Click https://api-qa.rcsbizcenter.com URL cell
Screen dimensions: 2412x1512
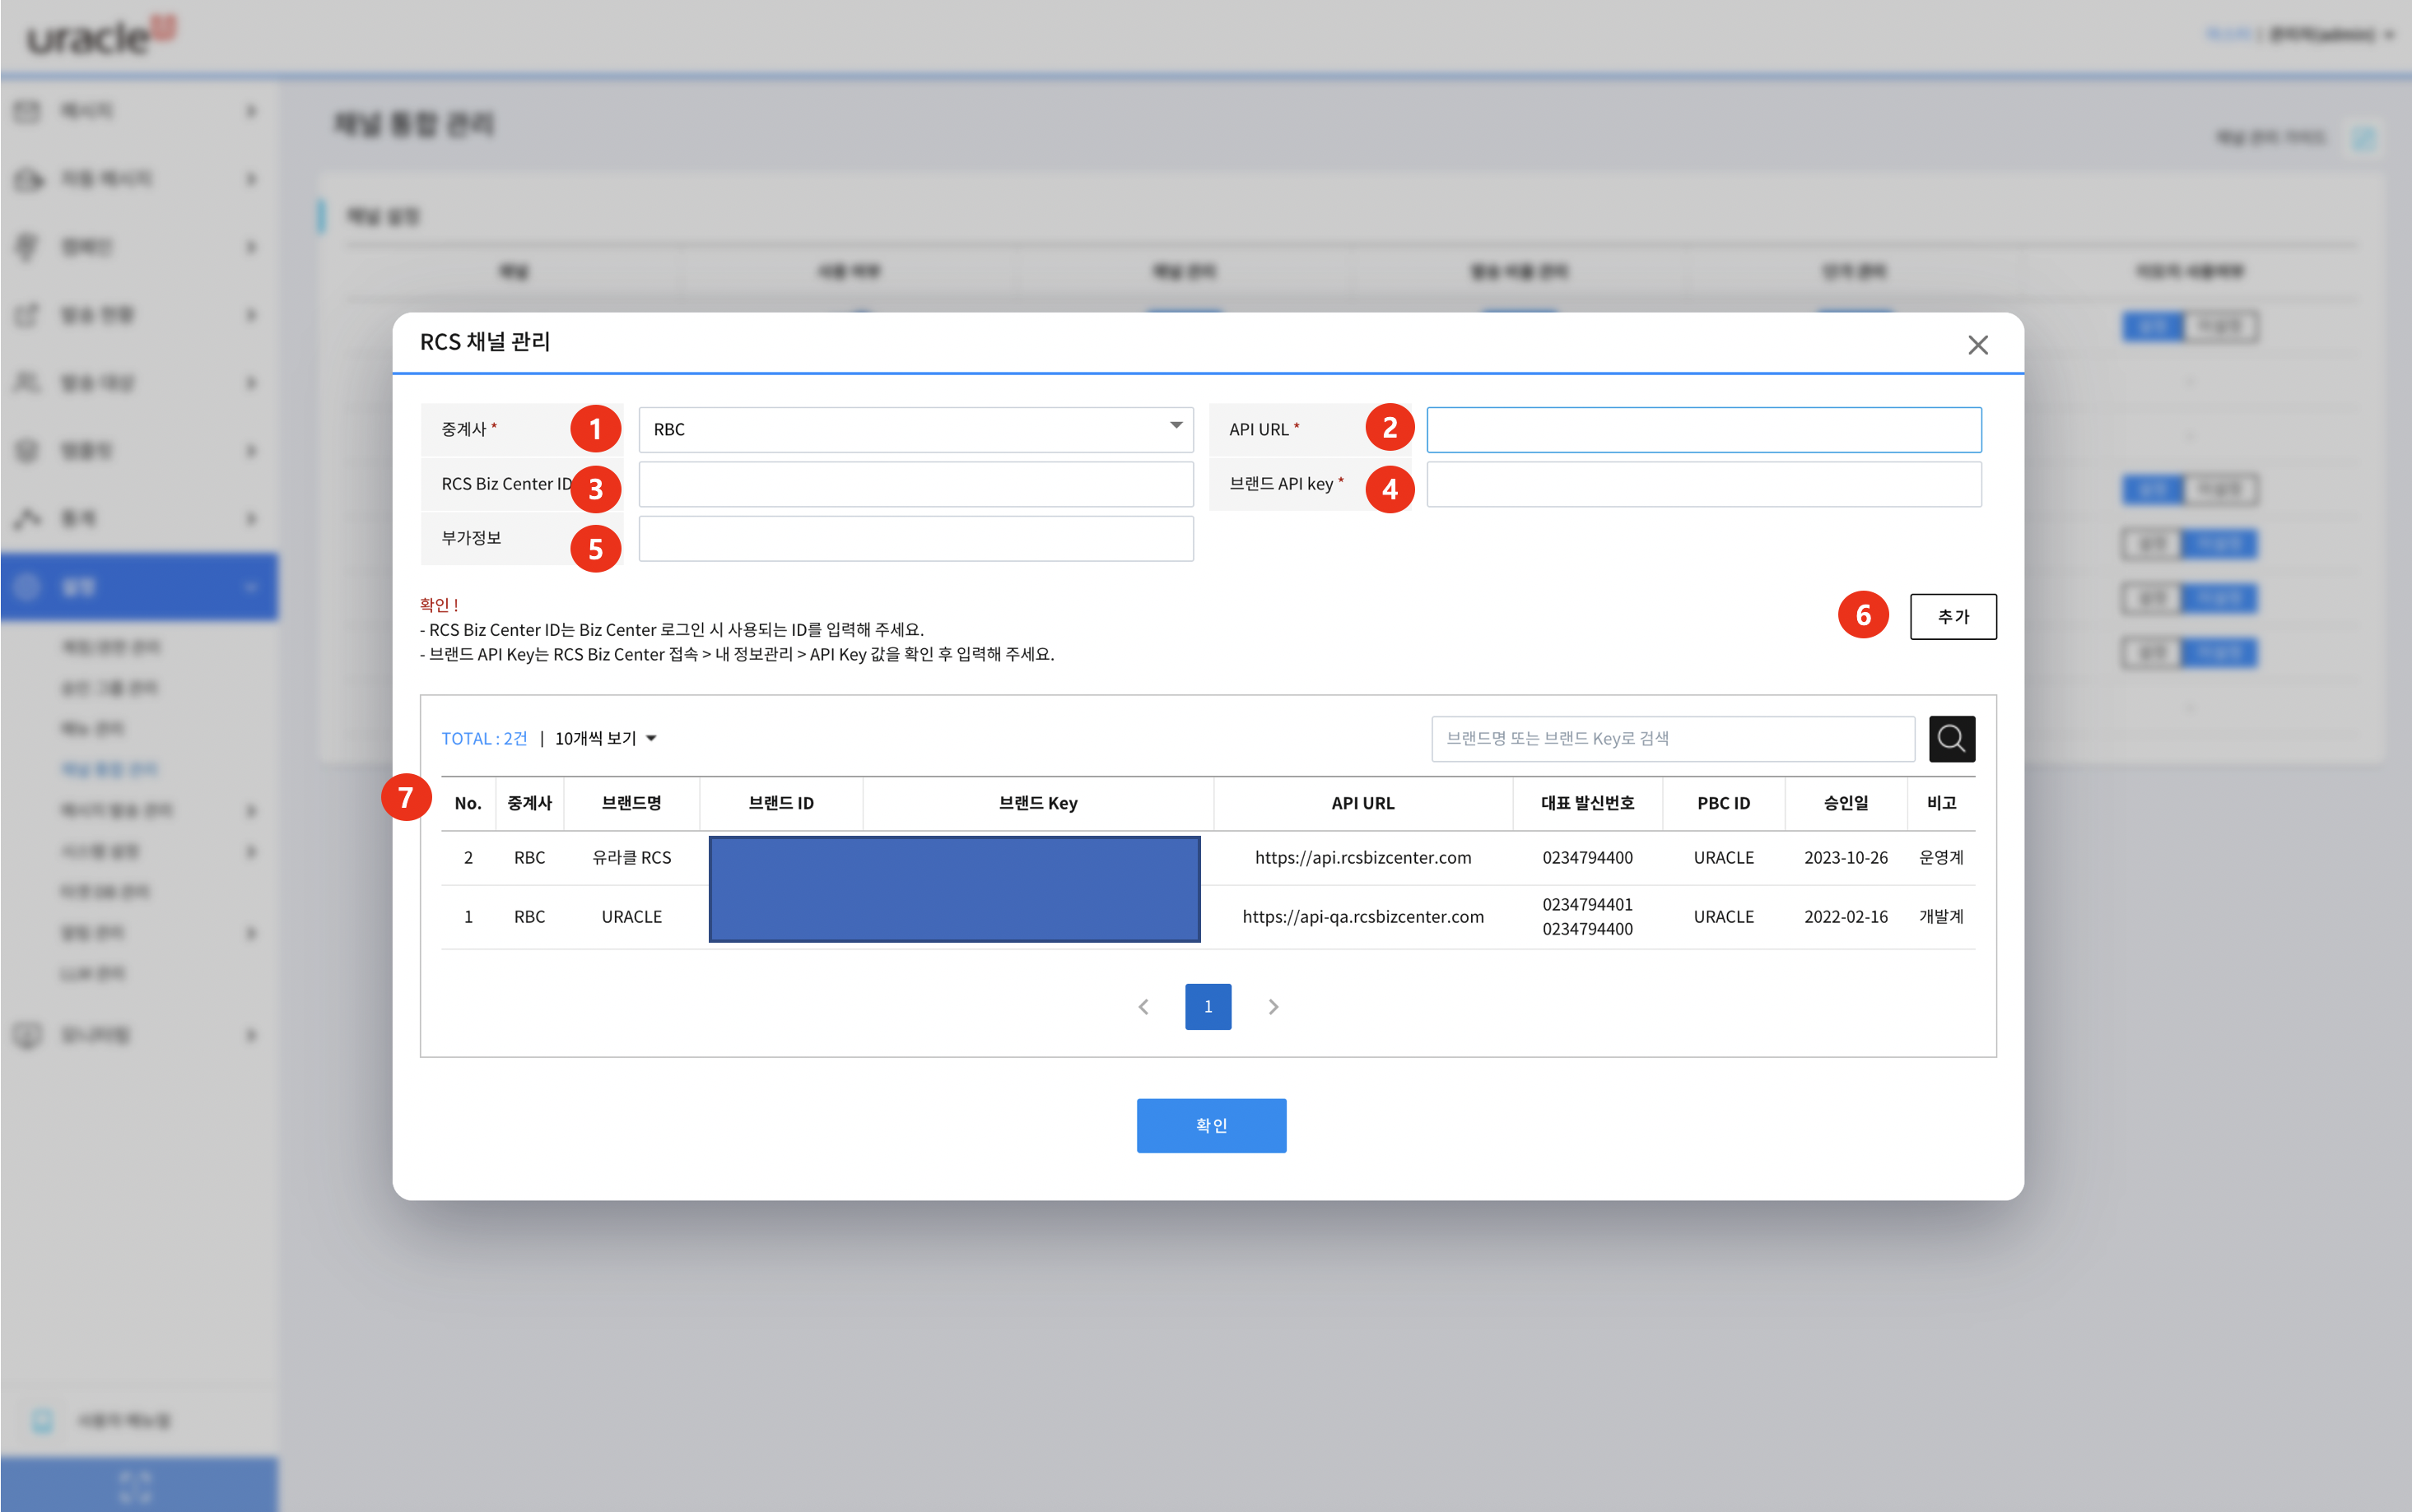pyautogui.click(x=1362, y=917)
